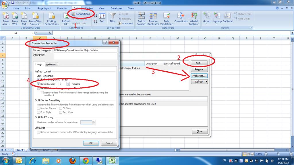Click the Office button
The height and width of the screenshot is (165, 294).
click(x=5, y=5)
